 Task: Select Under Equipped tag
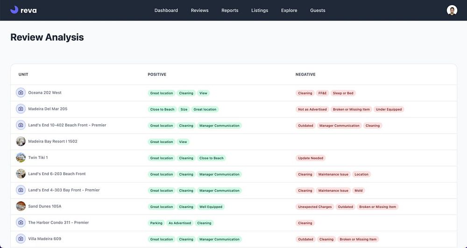[389, 109]
